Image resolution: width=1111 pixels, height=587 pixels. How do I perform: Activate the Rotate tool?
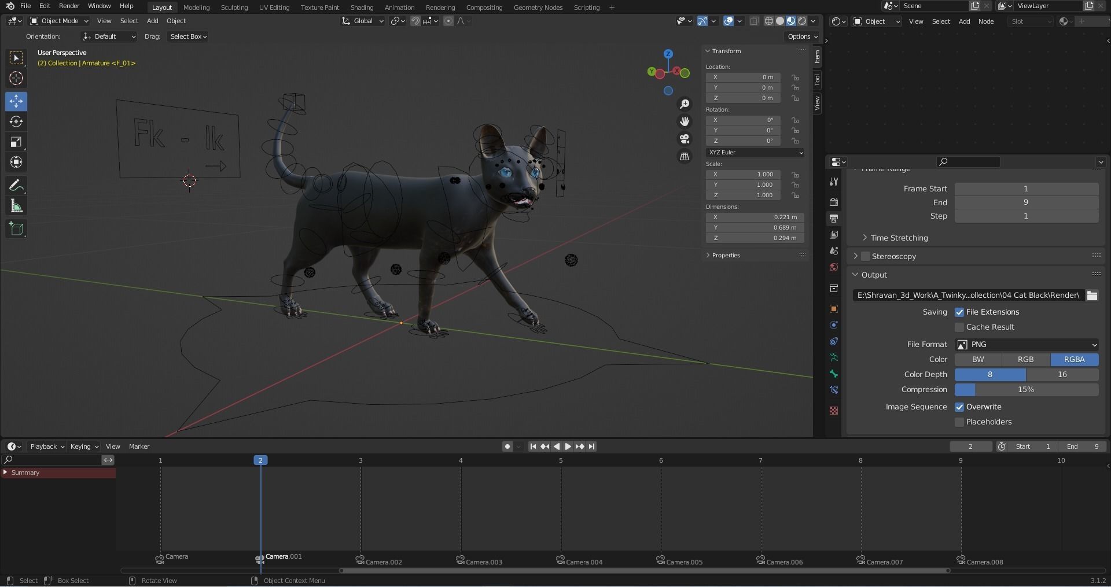pos(16,121)
